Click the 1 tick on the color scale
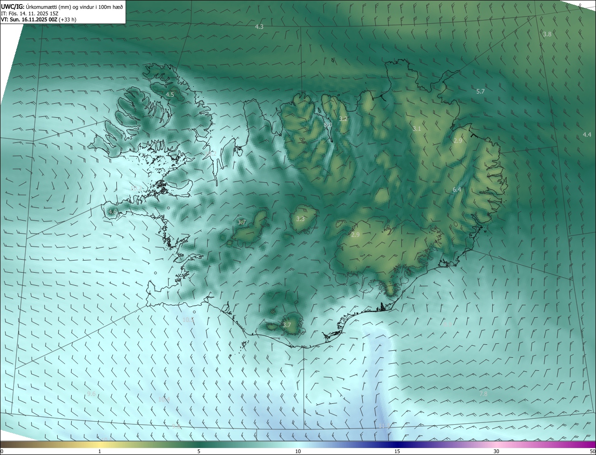596x455 pixels. (100, 452)
